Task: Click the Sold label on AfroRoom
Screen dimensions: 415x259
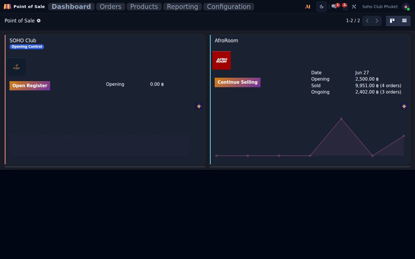Action: (x=316, y=86)
